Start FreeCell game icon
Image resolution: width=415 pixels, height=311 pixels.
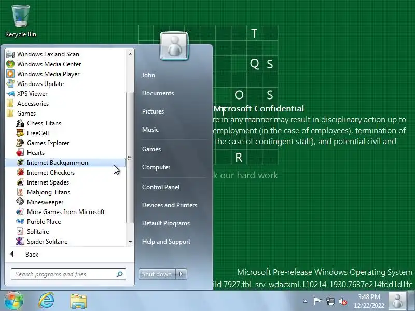pos(20,133)
